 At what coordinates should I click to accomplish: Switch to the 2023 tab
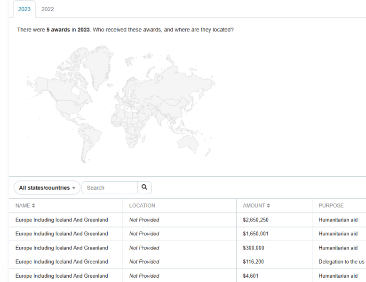[24, 9]
